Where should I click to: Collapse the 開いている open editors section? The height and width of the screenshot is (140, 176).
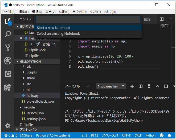[17, 27]
